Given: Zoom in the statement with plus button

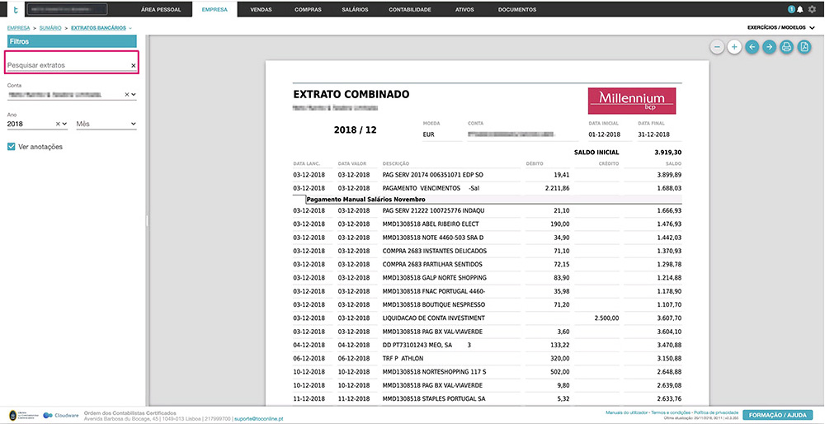Looking at the screenshot, I should click(x=734, y=47).
